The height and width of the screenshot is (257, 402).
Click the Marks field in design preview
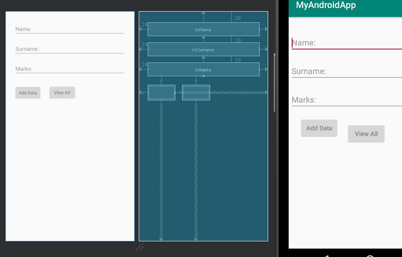(x=70, y=69)
